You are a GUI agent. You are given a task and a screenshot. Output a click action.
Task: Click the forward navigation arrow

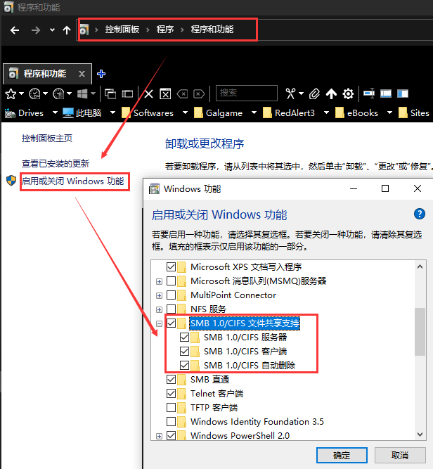click(36, 30)
